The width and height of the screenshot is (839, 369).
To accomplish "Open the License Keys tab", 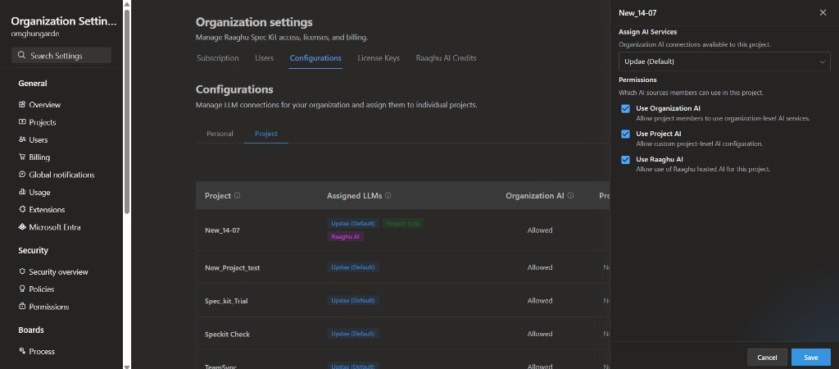I will [379, 58].
